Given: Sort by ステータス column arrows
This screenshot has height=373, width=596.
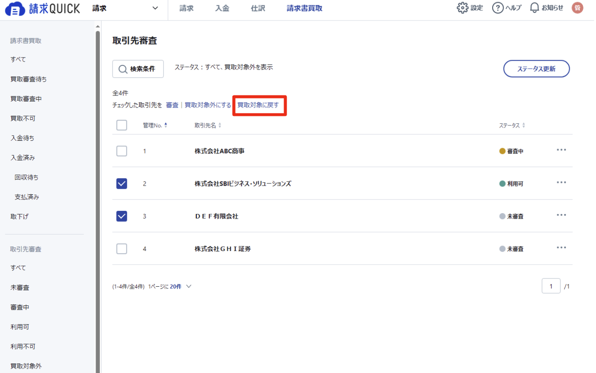Looking at the screenshot, I should [x=524, y=125].
